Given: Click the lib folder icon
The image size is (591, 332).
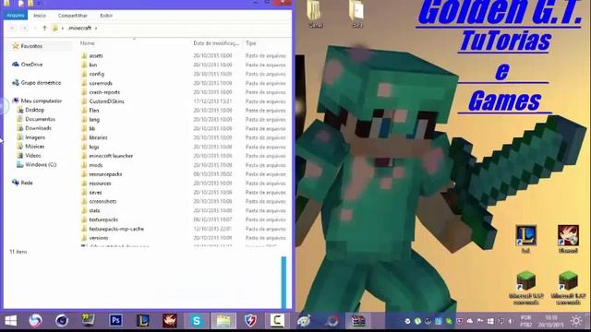Looking at the screenshot, I should [x=84, y=128].
